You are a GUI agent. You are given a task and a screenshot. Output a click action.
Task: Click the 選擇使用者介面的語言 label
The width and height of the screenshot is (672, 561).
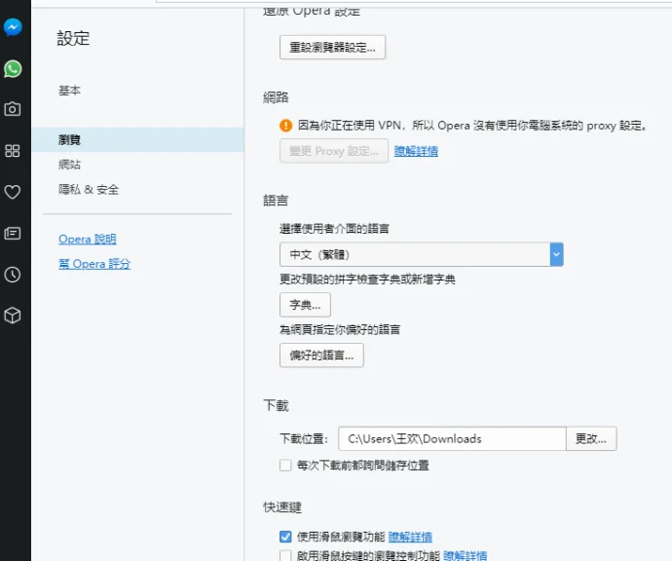[x=334, y=229]
